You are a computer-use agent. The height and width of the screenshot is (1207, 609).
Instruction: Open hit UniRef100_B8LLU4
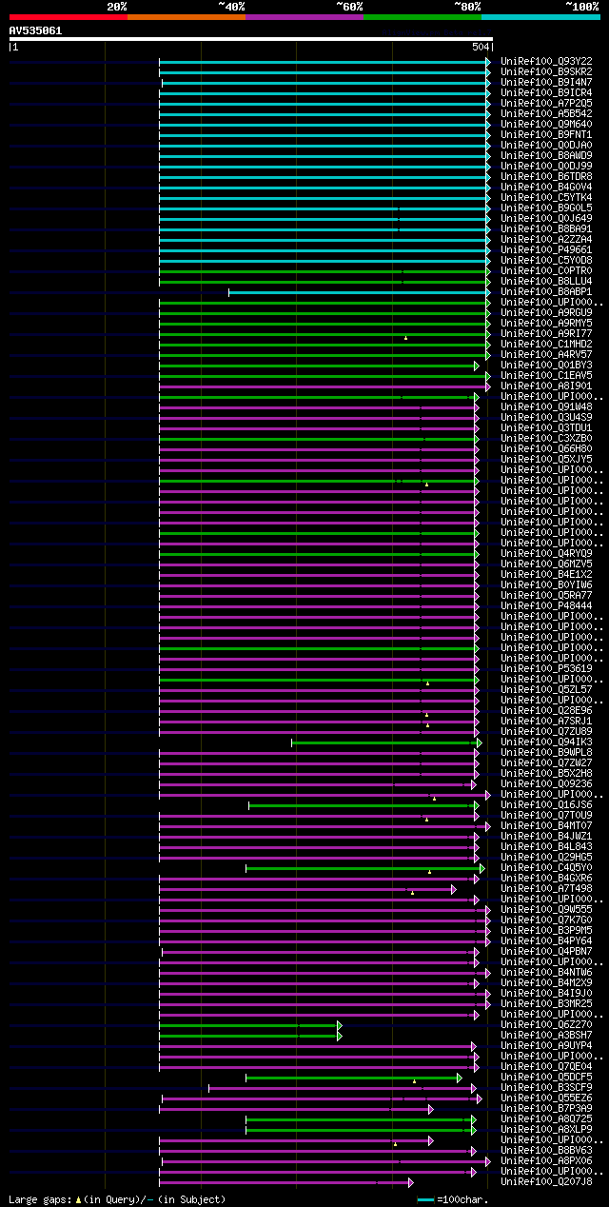[546, 281]
